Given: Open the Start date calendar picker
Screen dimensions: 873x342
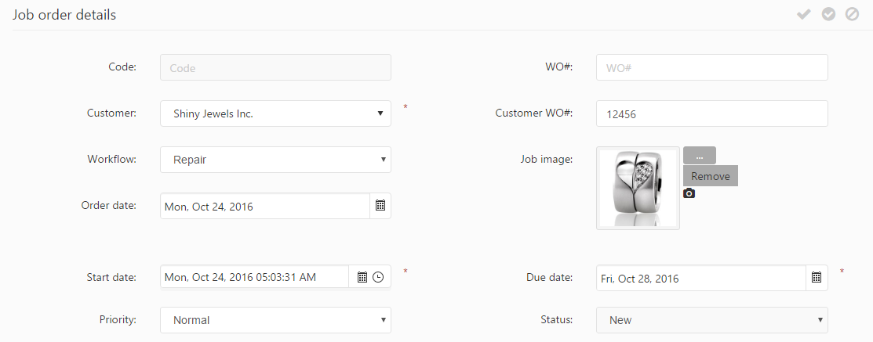Looking at the screenshot, I should [x=362, y=277].
